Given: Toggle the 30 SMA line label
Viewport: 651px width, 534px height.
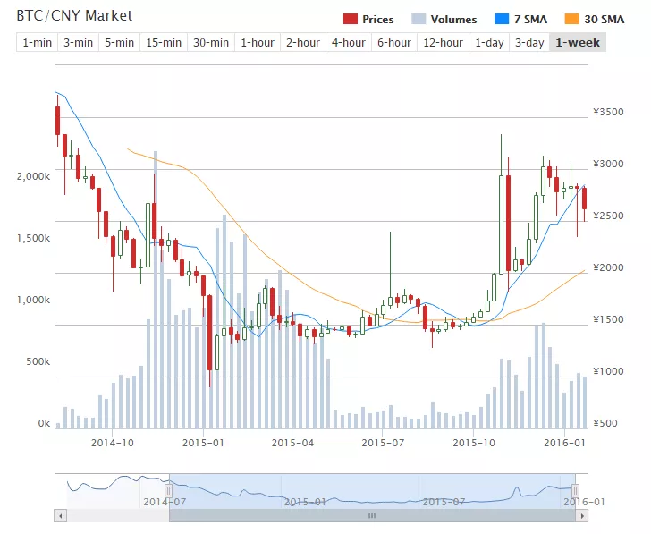Looking at the screenshot, I should pos(604,19).
